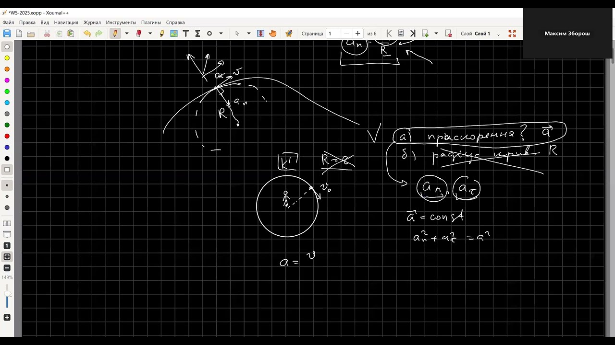Open the Навигация menu

(x=66, y=22)
